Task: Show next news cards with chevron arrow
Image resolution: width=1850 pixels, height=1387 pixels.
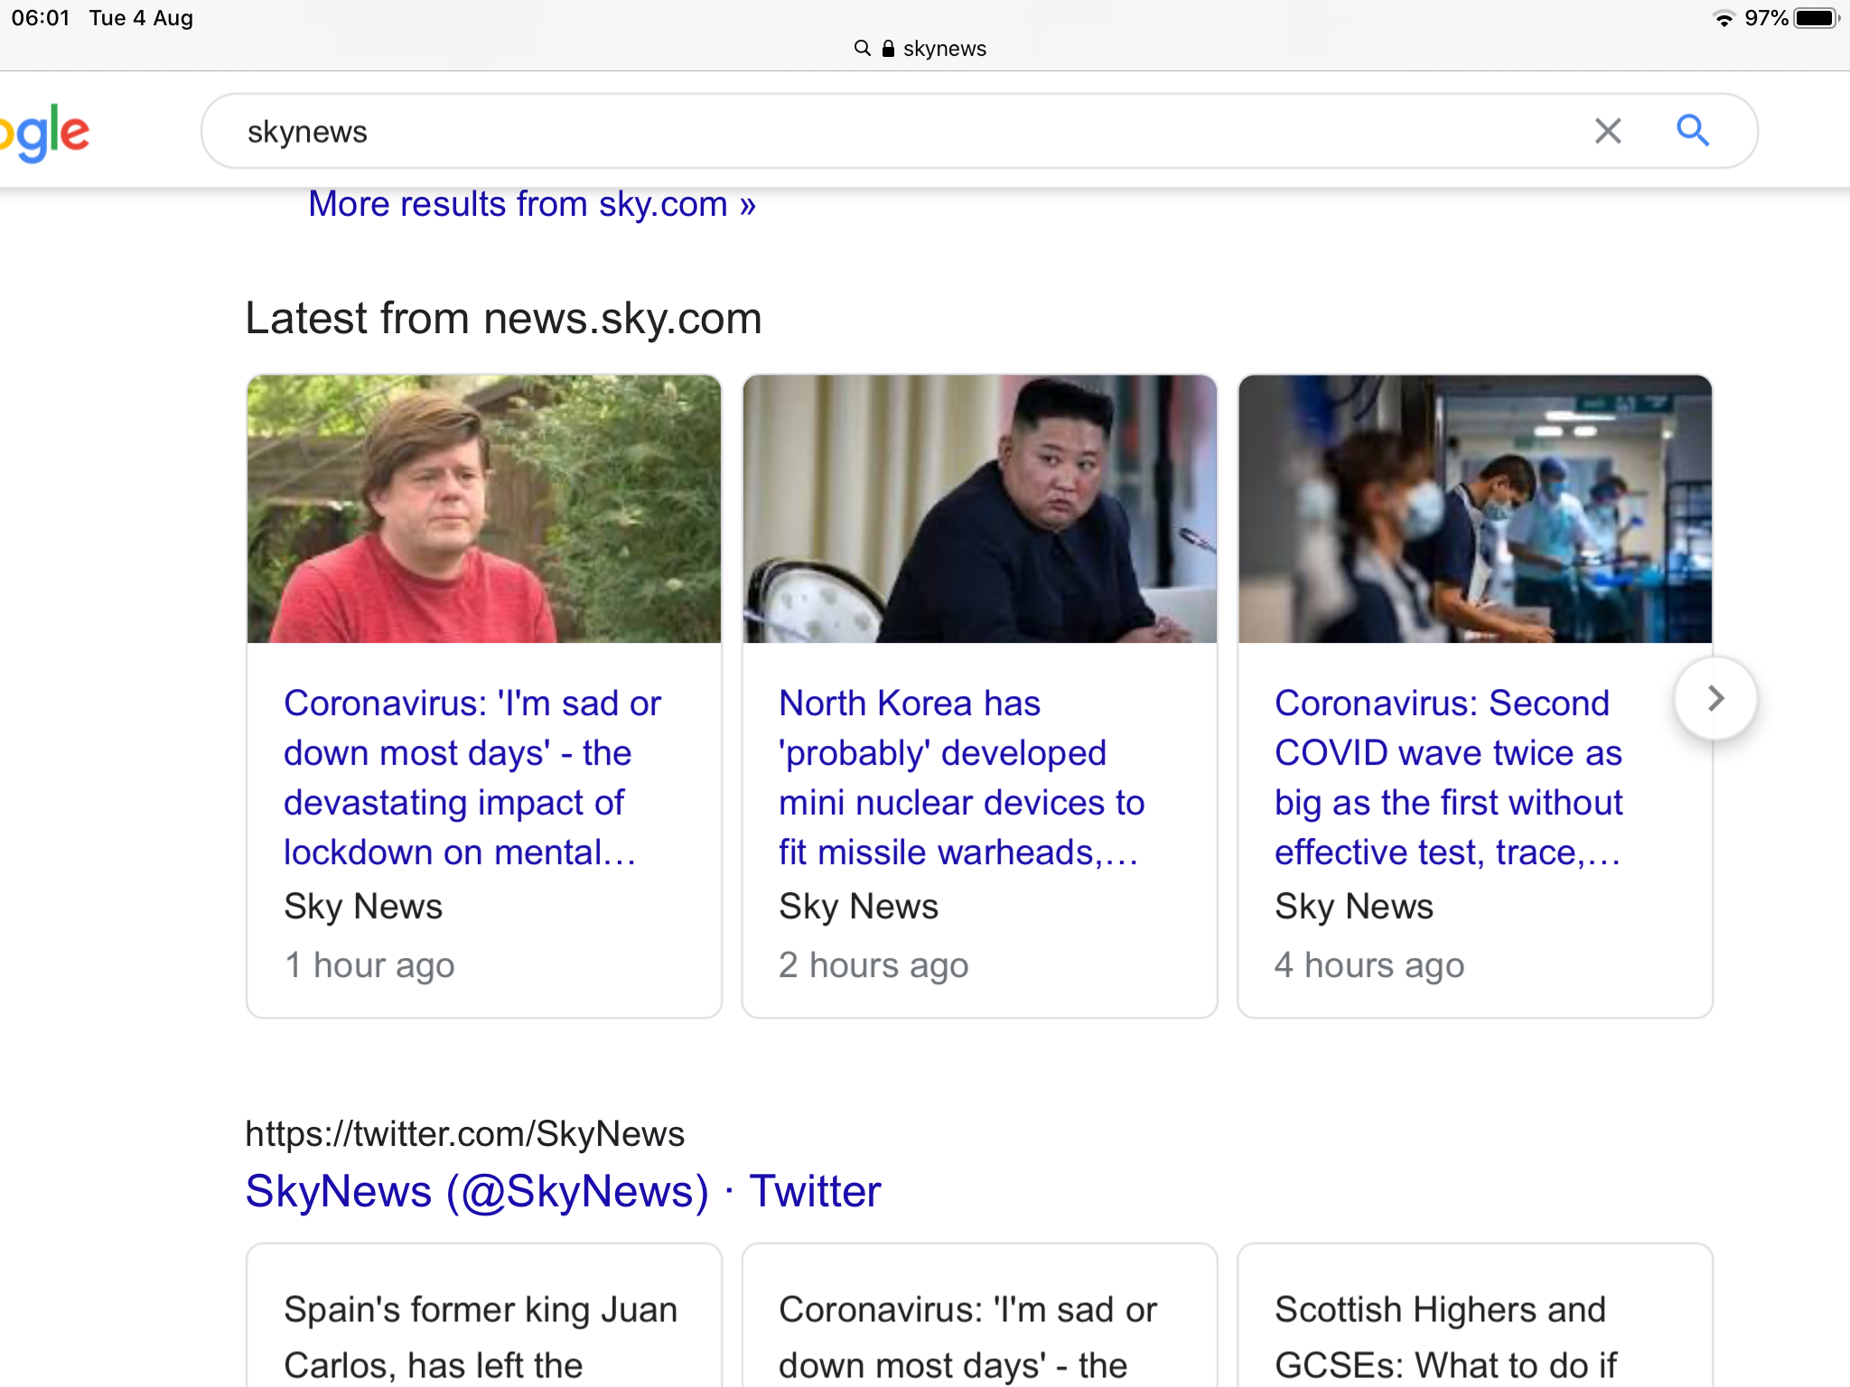Action: click(x=1715, y=698)
